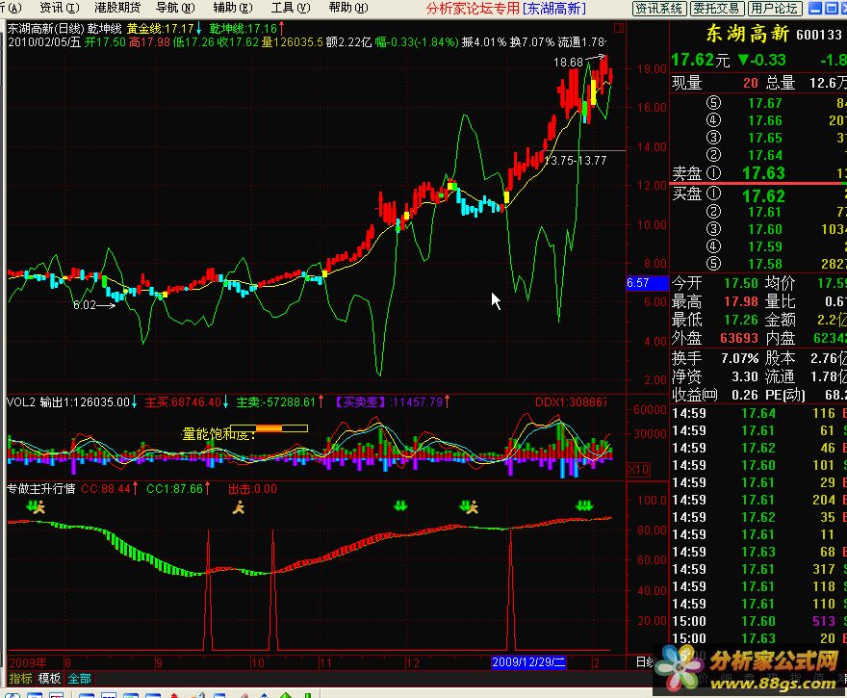Click the month 10 marker on time axis
This screenshot has width=847, height=698.
[x=258, y=662]
